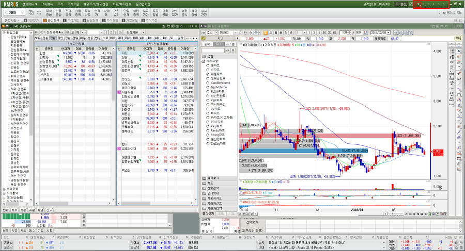Click the chart search input field

click(213, 51)
